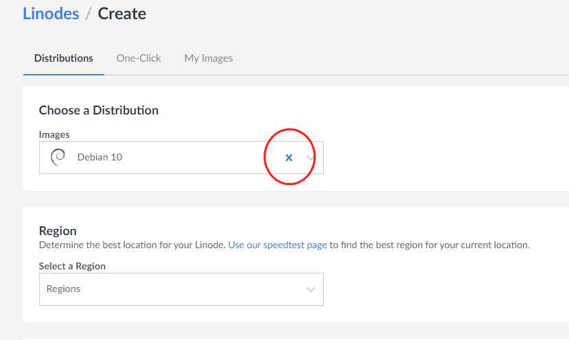Click the Images field label

[54, 134]
